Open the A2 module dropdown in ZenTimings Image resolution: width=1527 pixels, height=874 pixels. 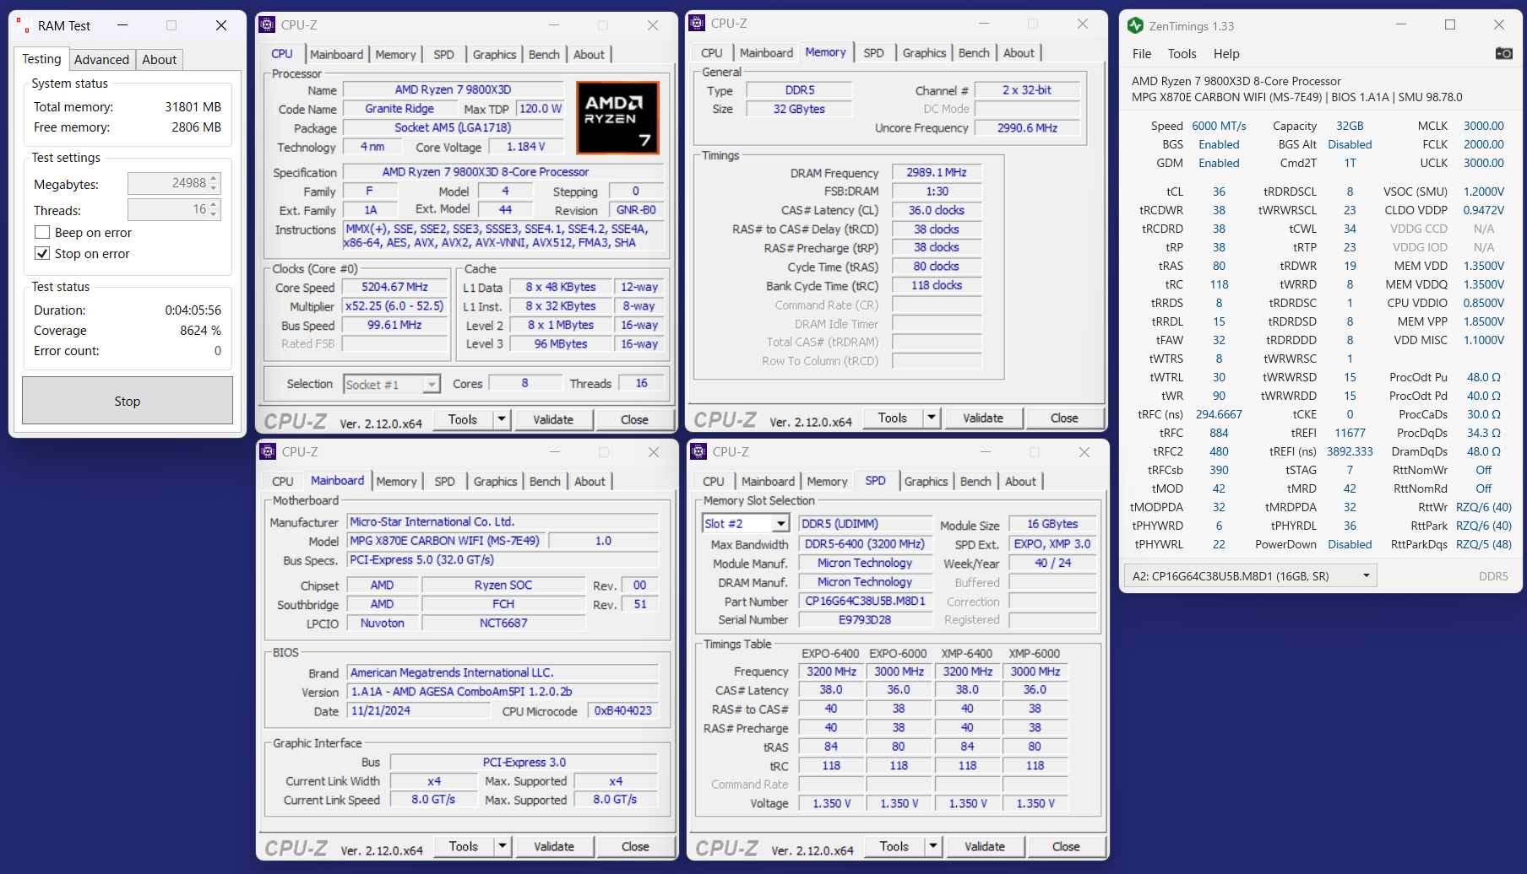[1250, 576]
